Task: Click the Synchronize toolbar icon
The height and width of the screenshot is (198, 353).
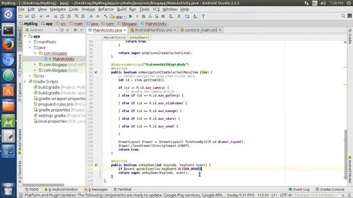Action: [x=33, y=16]
